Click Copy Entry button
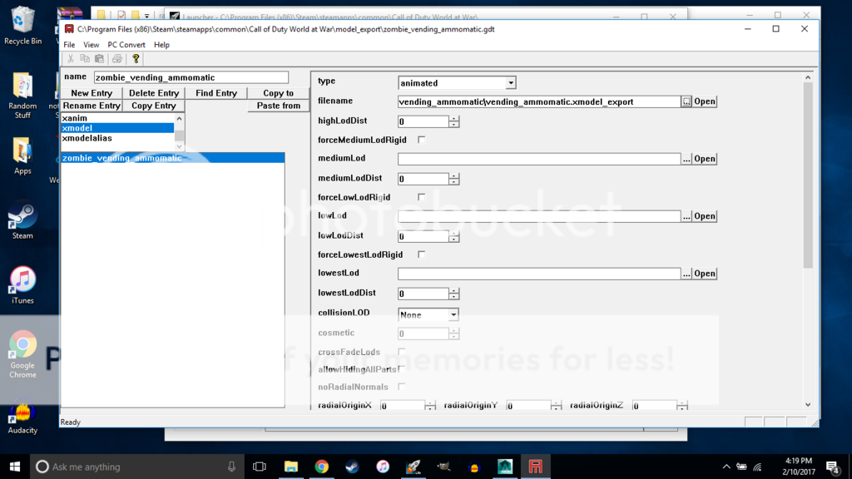The height and width of the screenshot is (479, 852). coord(154,106)
